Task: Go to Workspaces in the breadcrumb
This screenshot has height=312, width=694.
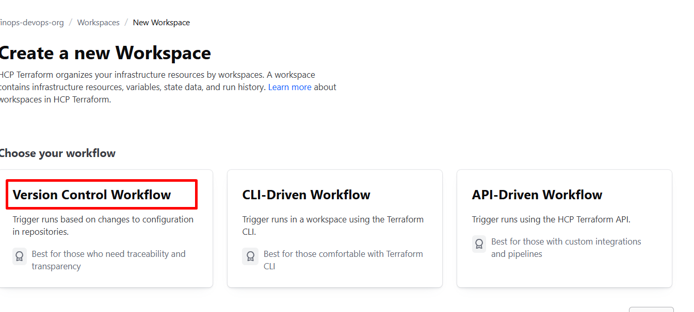Action: click(98, 23)
